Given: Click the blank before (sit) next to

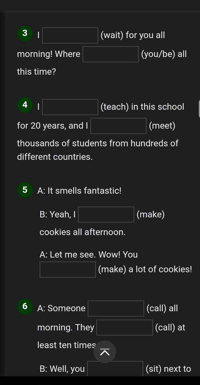Looking at the screenshot, I should coord(115,369).
